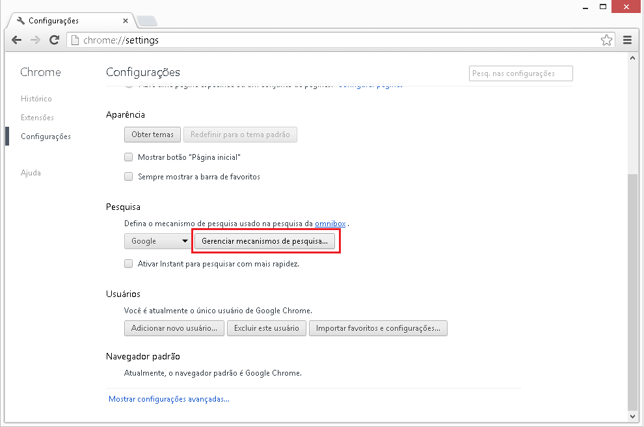Click Redefinir para o tema padrão
This screenshot has width=644, height=427.
pyautogui.click(x=240, y=135)
